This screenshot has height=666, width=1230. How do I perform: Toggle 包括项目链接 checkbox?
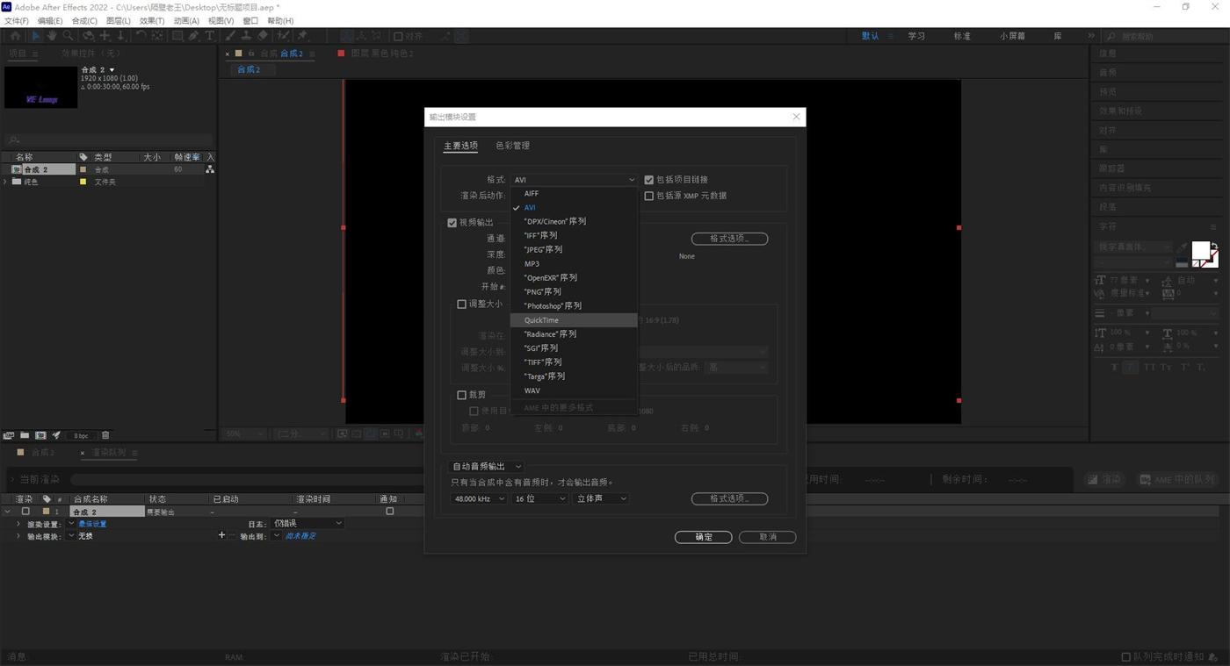[649, 180]
